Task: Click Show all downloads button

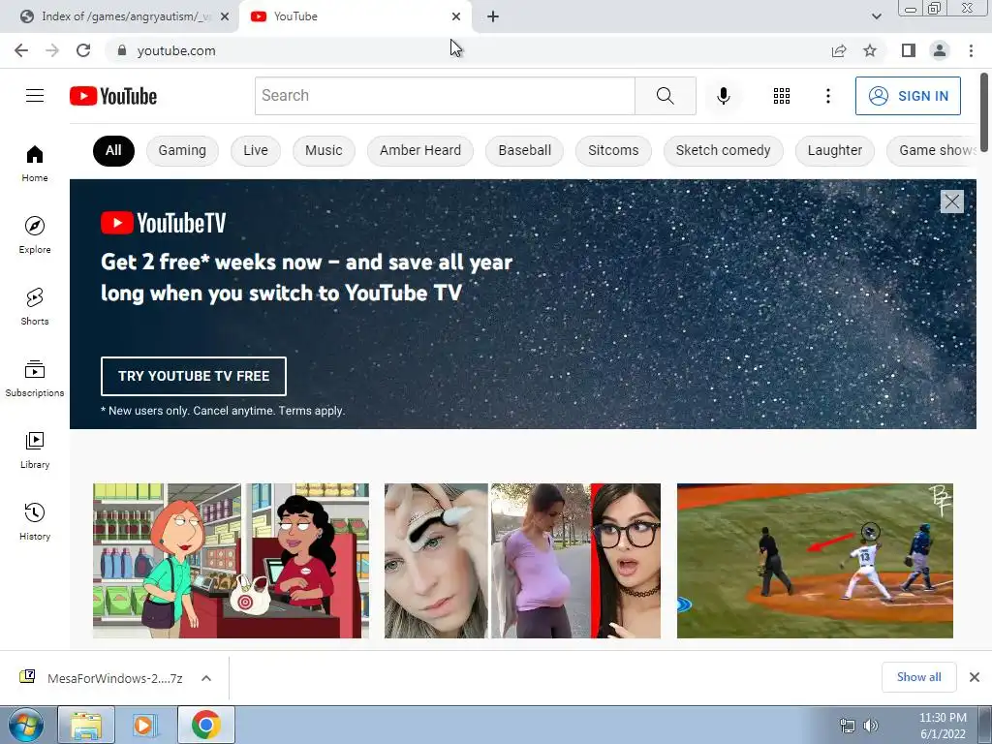Action: (x=918, y=677)
